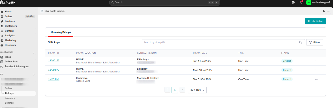Go to previous page arrow

click(167, 90)
